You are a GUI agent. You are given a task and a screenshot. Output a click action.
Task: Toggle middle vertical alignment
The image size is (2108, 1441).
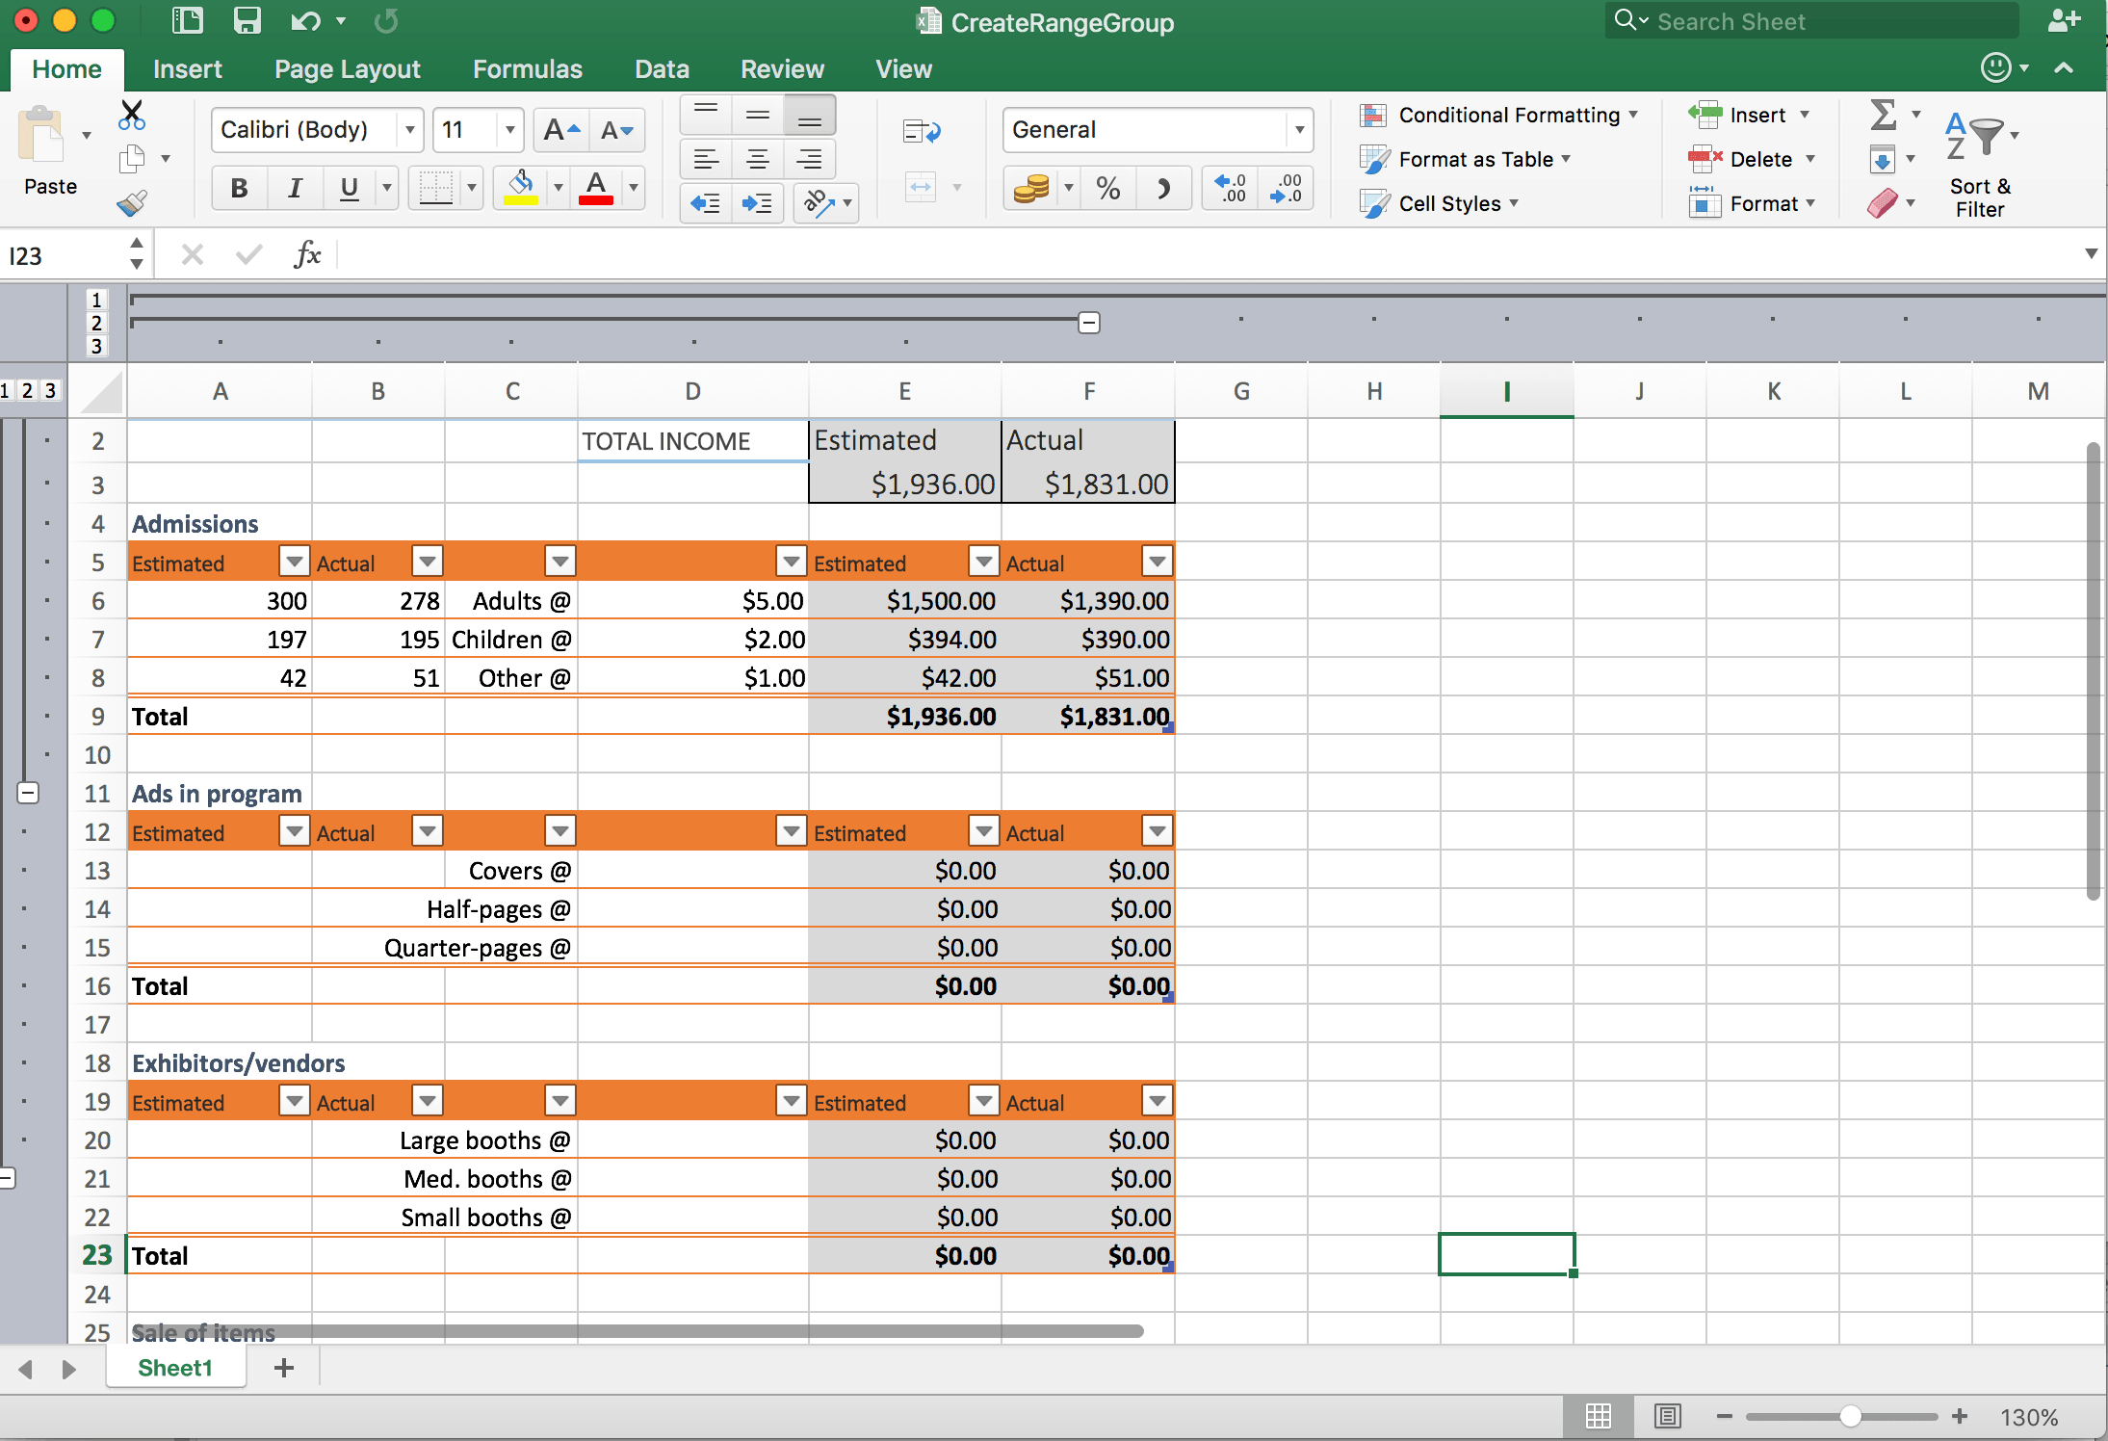coord(758,116)
